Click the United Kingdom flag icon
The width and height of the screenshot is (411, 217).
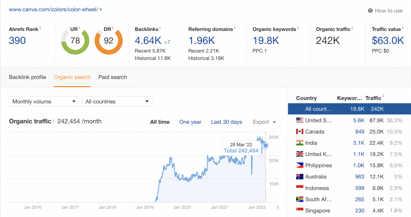pyautogui.click(x=299, y=154)
